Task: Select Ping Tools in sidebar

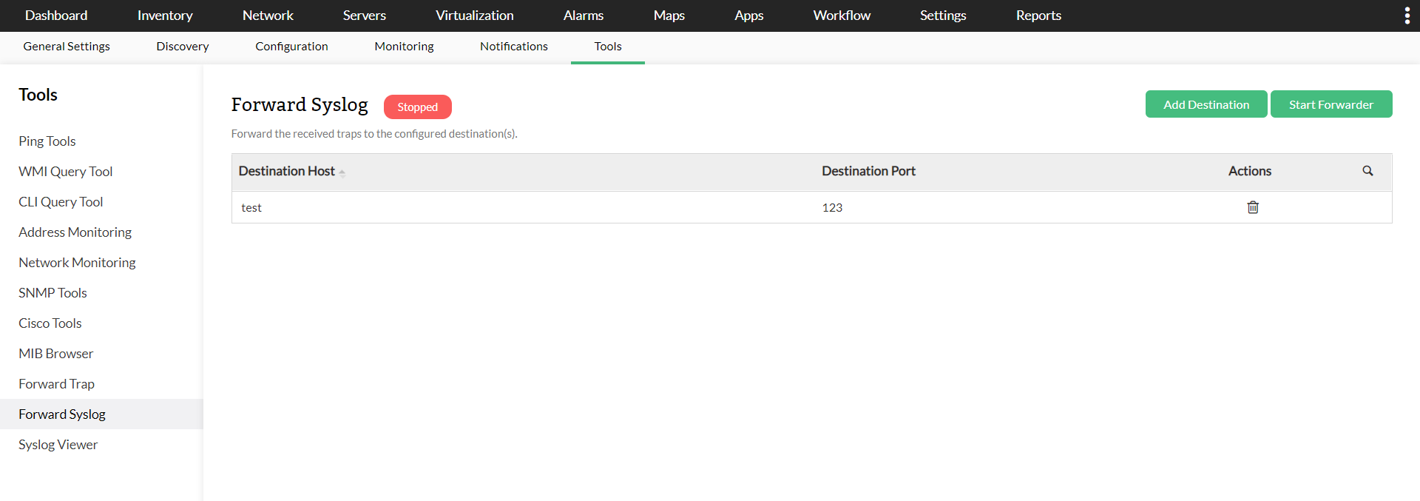Action: (47, 141)
